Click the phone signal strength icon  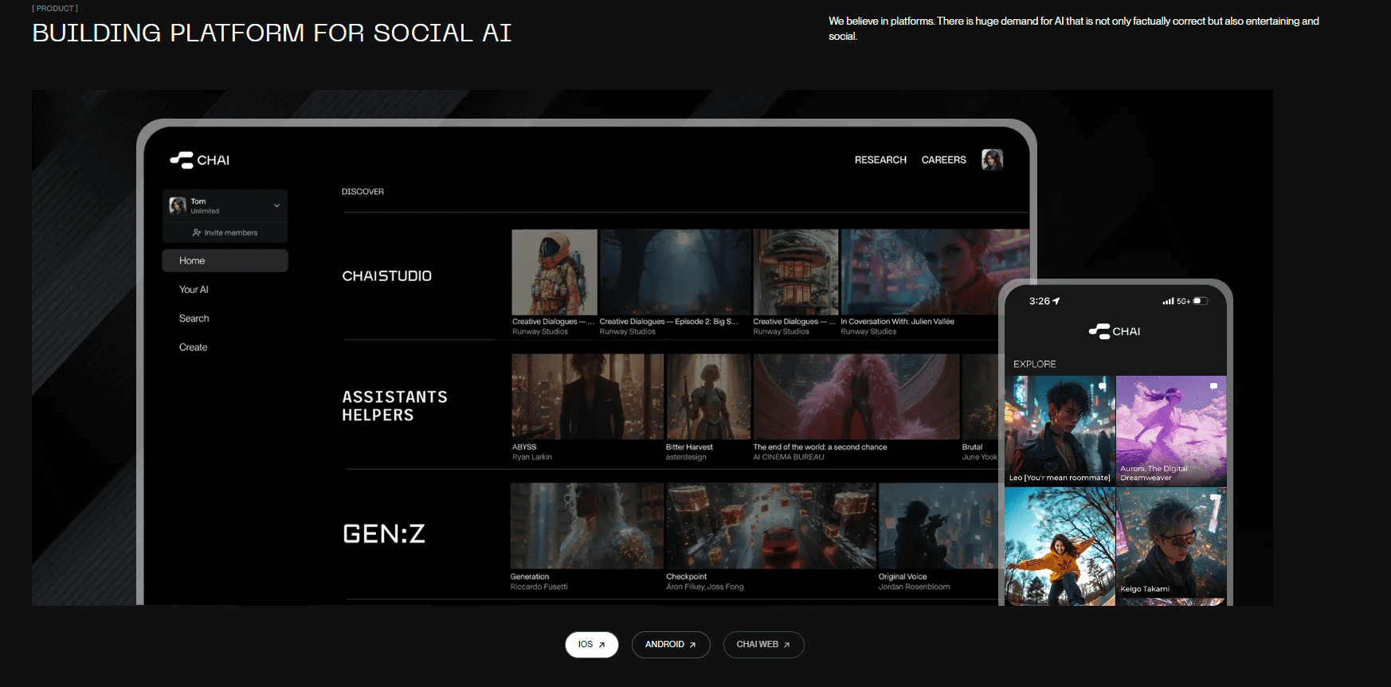click(1168, 301)
